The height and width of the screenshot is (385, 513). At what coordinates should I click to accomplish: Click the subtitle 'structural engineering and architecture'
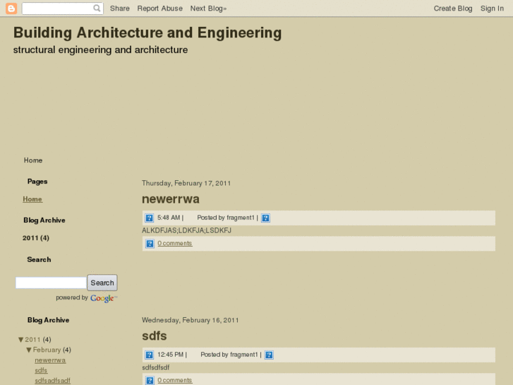[100, 50]
